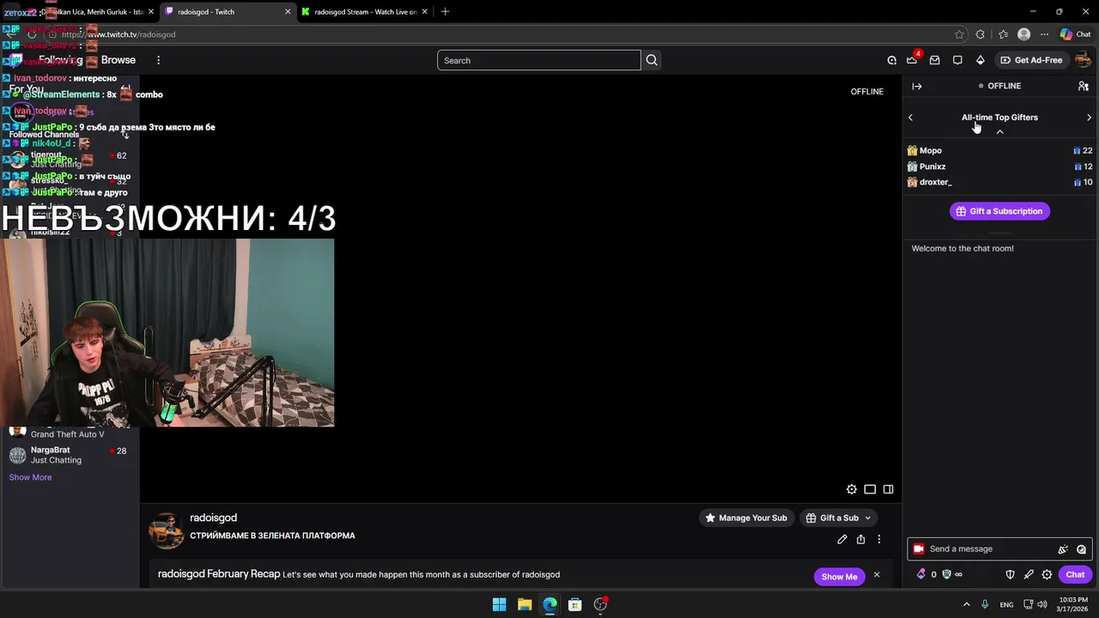
Task: Click the Manage Your Sub button
Action: 745,518
